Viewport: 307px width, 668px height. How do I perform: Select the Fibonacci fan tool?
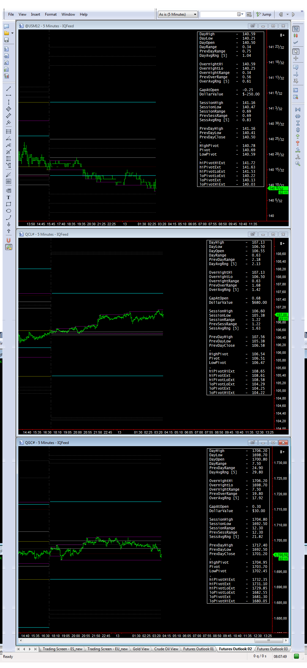point(9,138)
